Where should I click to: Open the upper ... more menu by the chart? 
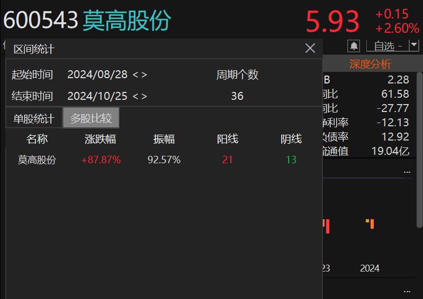[x=407, y=172]
